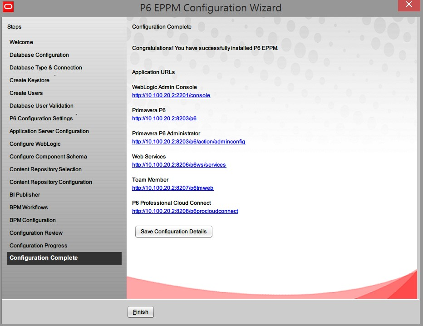Click the P6 EPPM Configuration Wizard title
The image size is (423, 326).
click(x=211, y=8)
